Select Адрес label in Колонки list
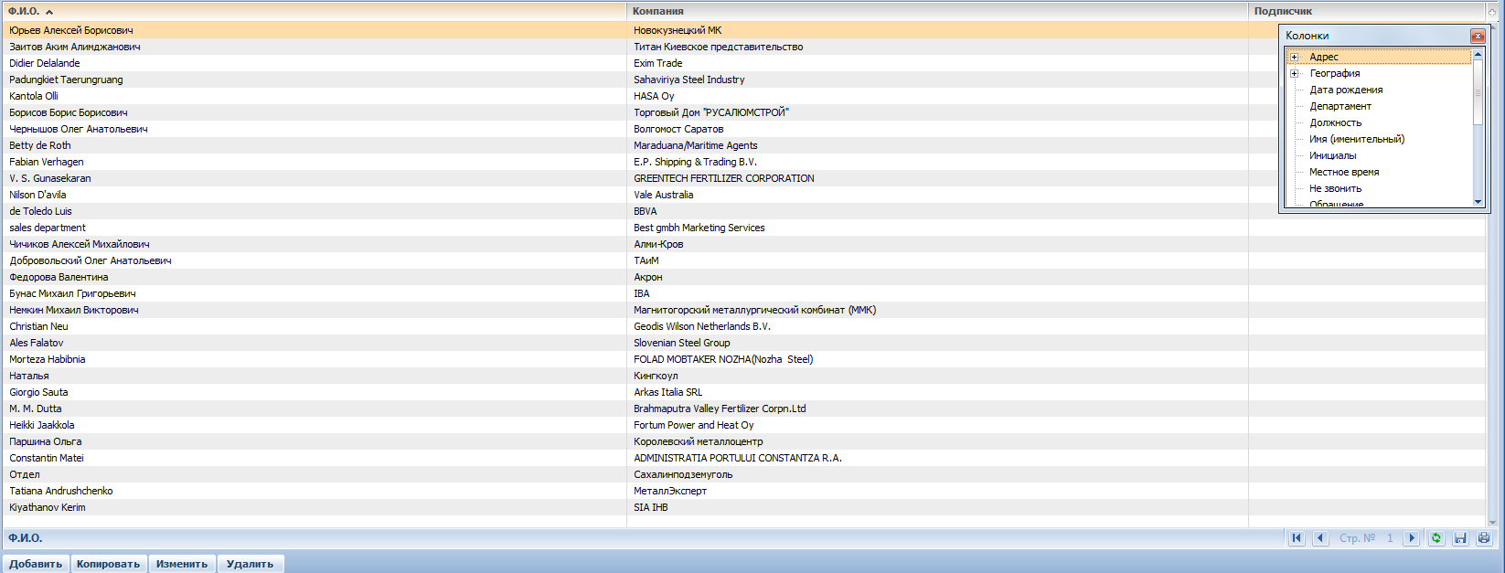 (1323, 57)
